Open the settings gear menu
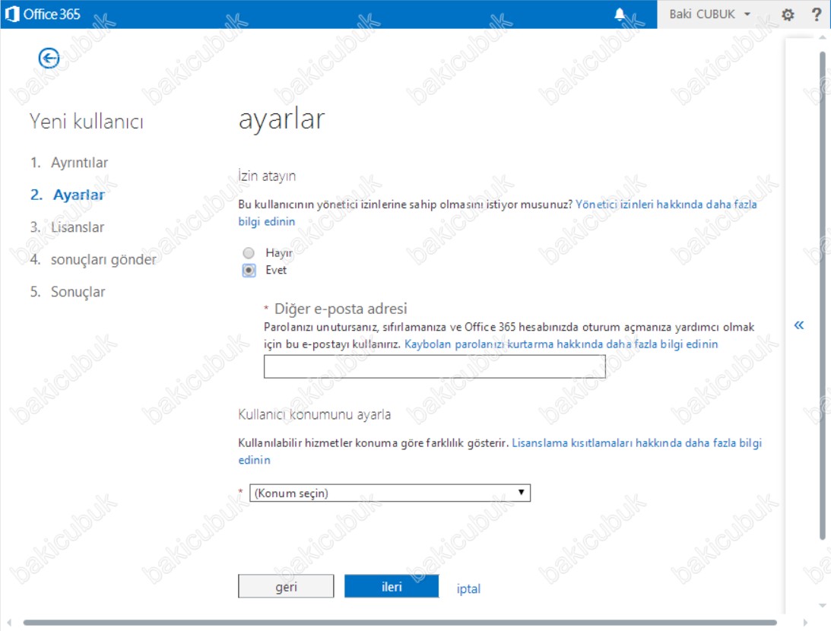This screenshot has height=631, width=831. point(788,14)
